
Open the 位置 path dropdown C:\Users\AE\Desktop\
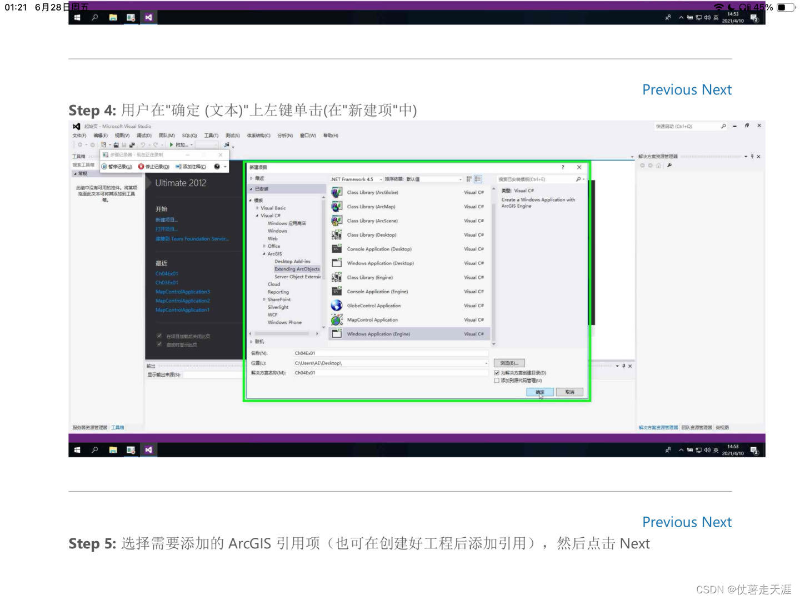486,363
